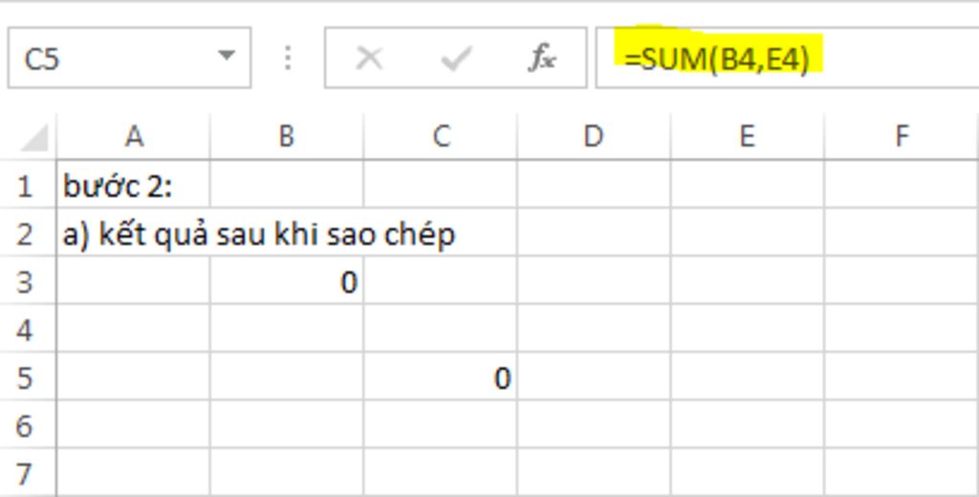Viewport: 979px width, 497px height.
Task: Click cell A2 'a) kết quả sau khi sao chép'
Action: 134,233
